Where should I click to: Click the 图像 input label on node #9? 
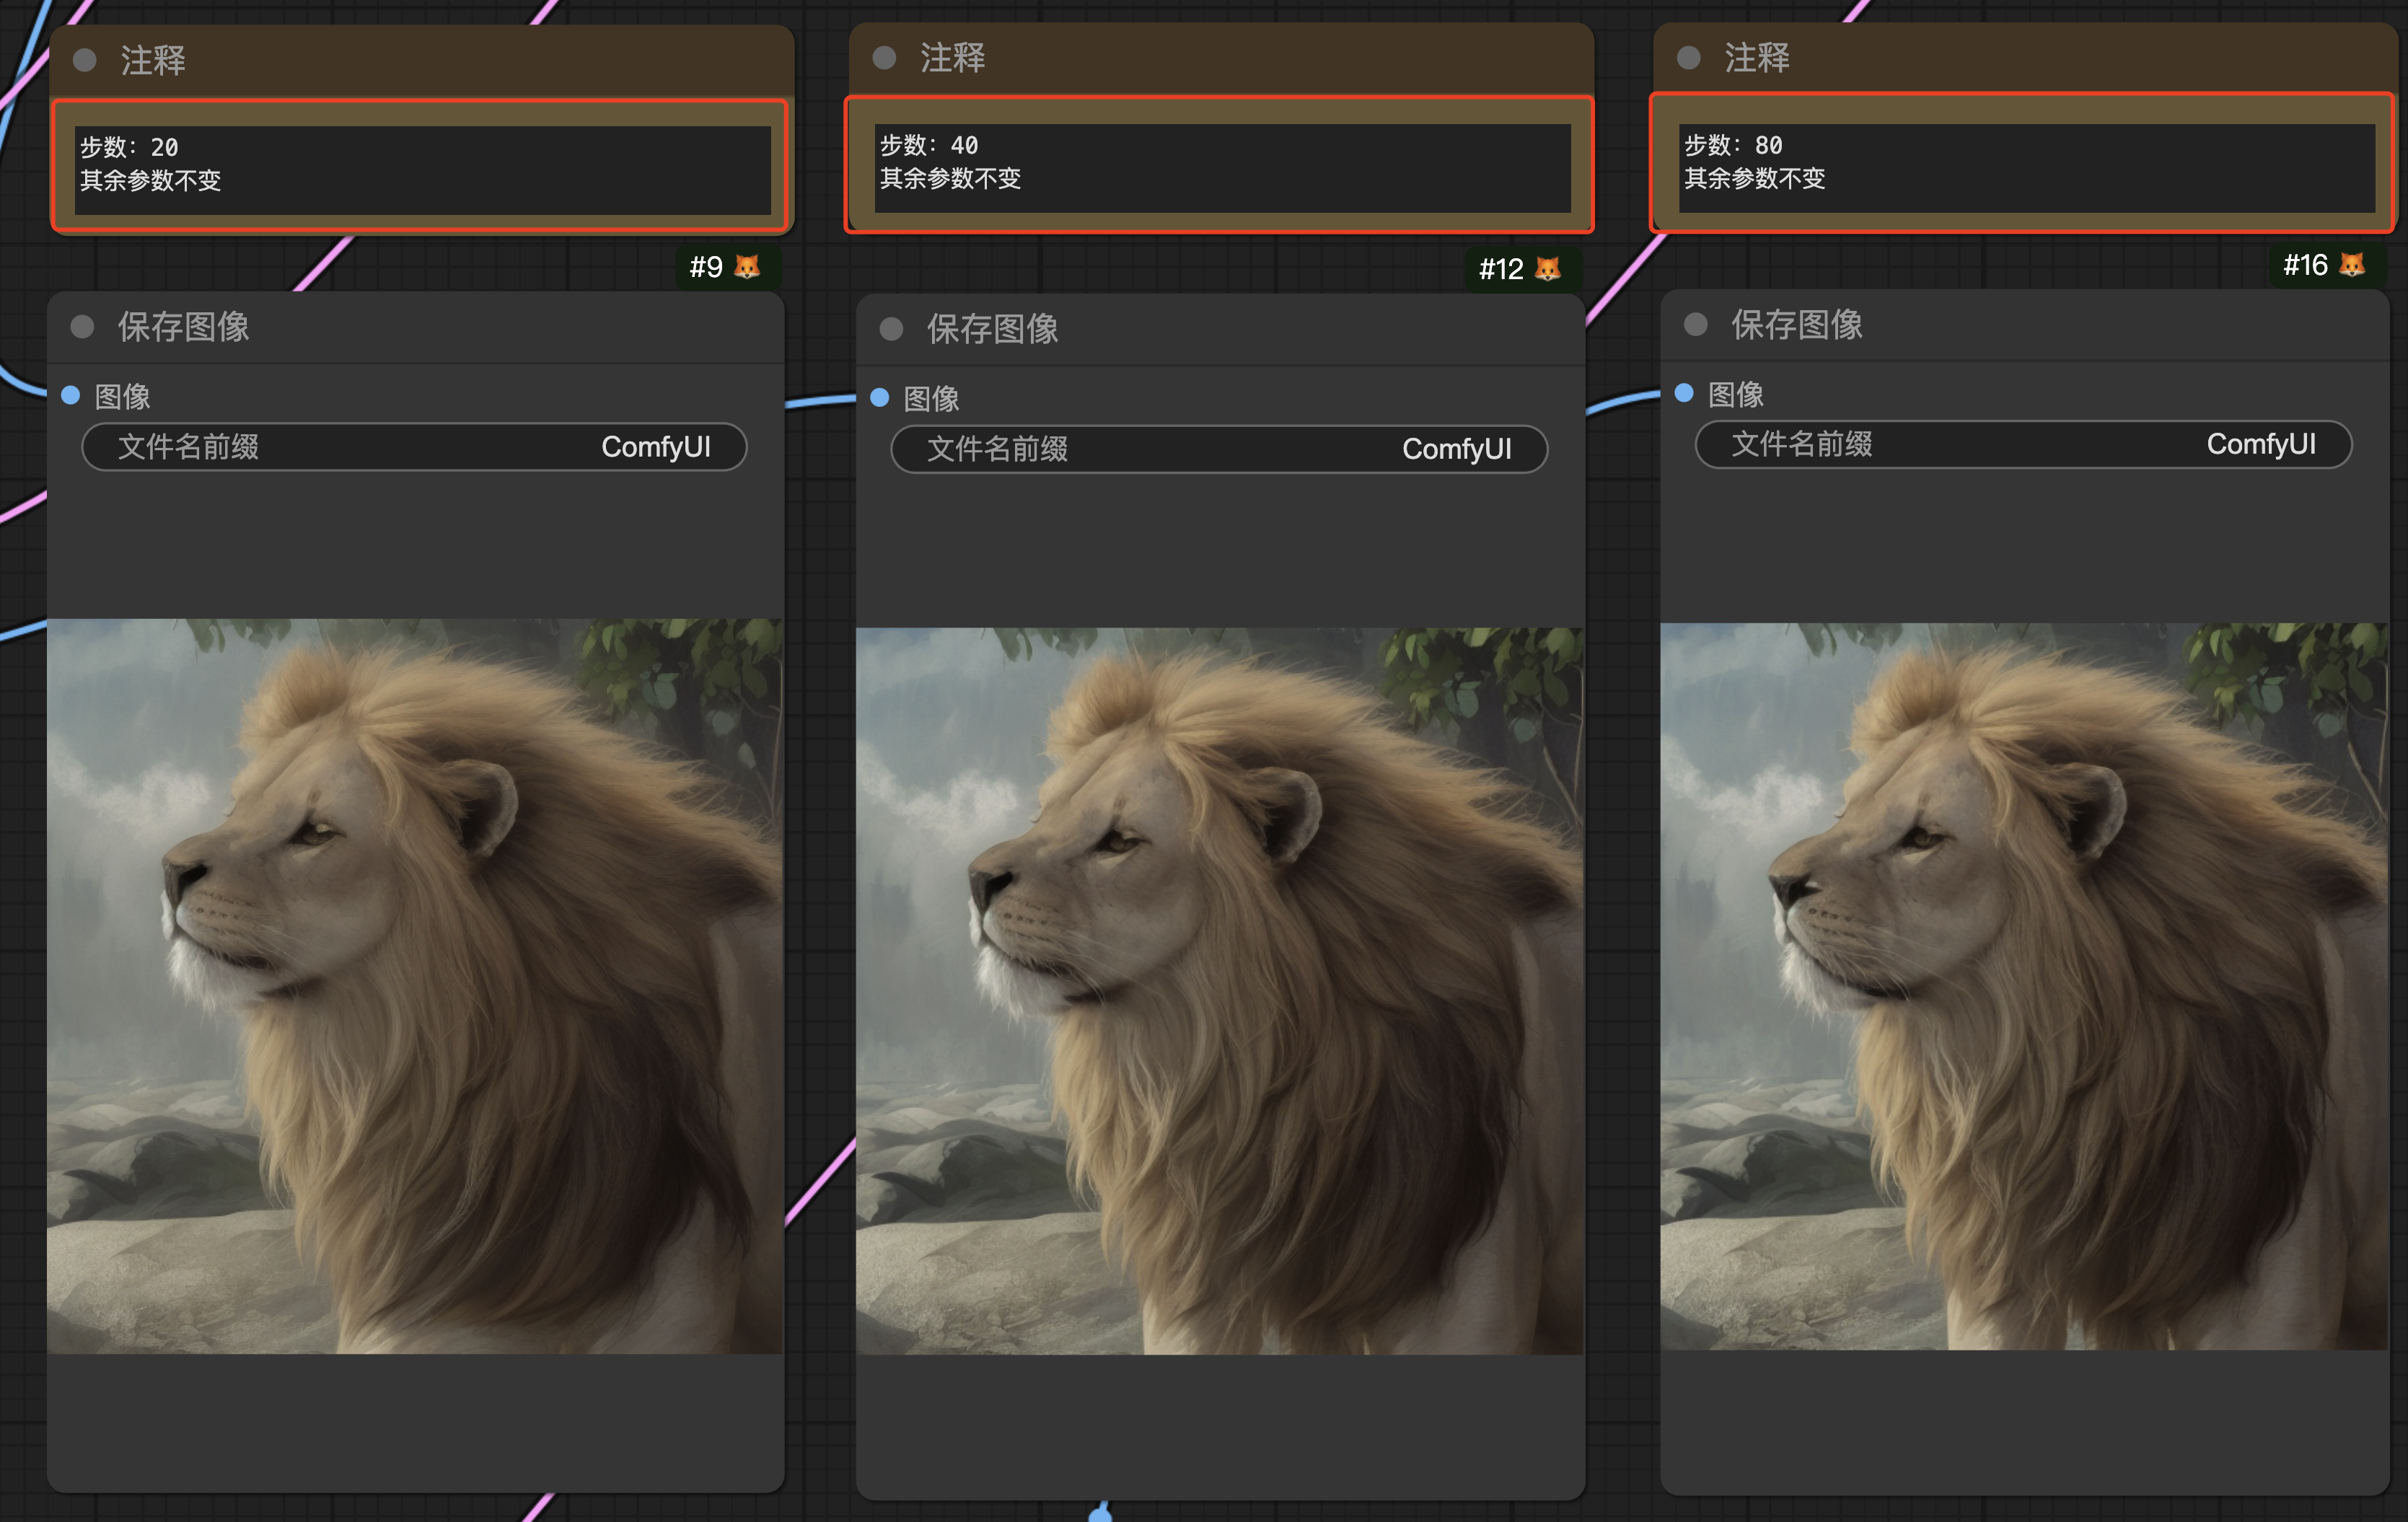tap(123, 397)
